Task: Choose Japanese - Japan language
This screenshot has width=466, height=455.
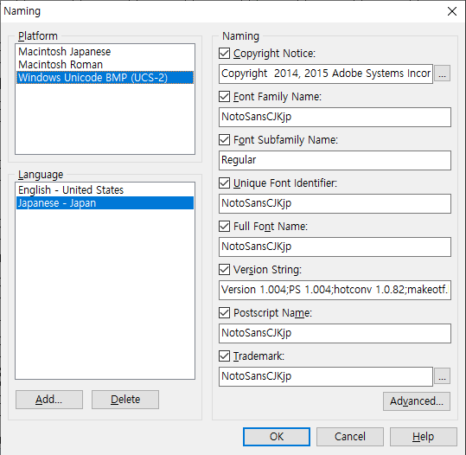Action: (x=105, y=202)
